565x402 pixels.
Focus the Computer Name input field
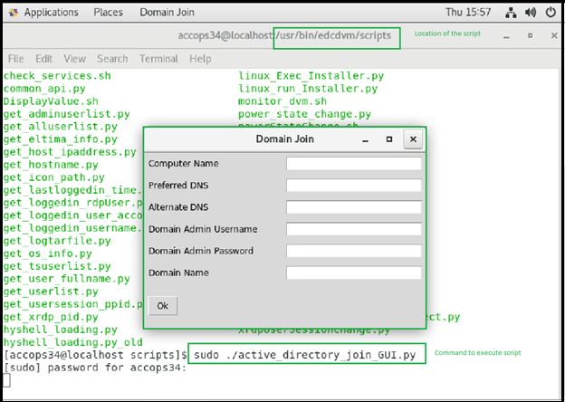[x=354, y=164]
